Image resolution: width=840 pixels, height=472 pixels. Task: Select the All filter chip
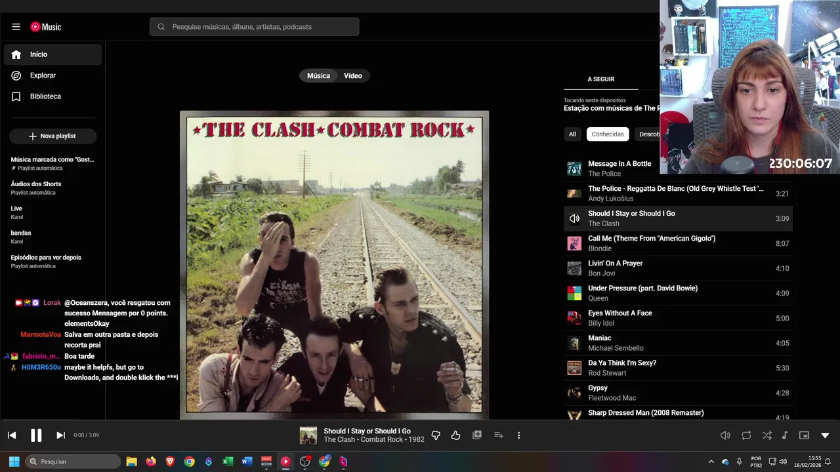pyautogui.click(x=572, y=134)
